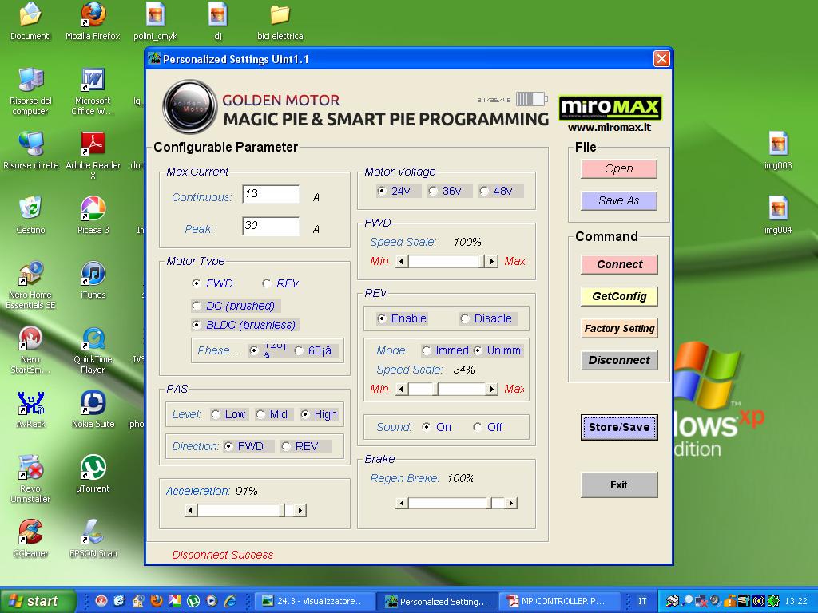Viewport: 818px width, 613px height.
Task: Click Personalized Settings taskbar button
Action: pos(437,601)
